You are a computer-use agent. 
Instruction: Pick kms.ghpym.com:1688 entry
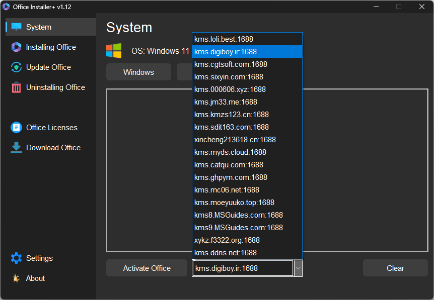tap(247, 177)
